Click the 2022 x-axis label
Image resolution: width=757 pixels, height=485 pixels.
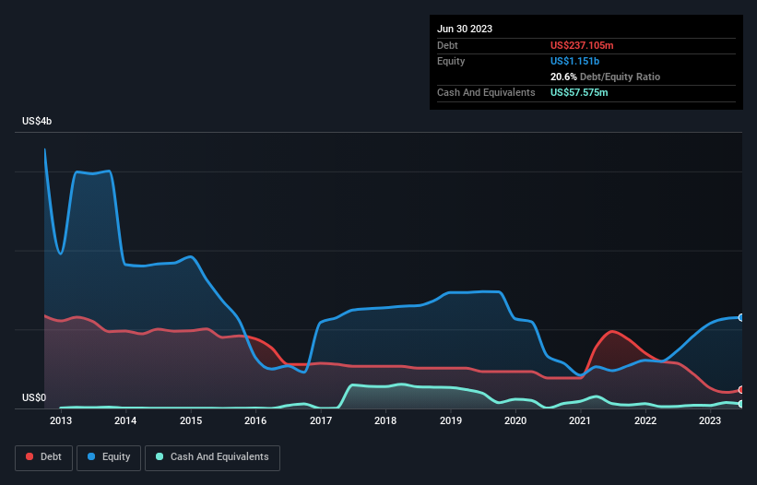(x=645, y=420)
